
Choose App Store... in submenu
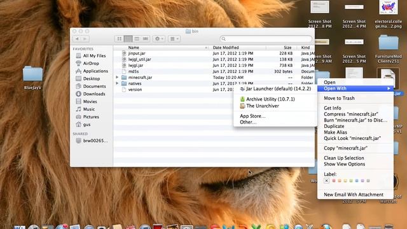click(x=275, y=116)
